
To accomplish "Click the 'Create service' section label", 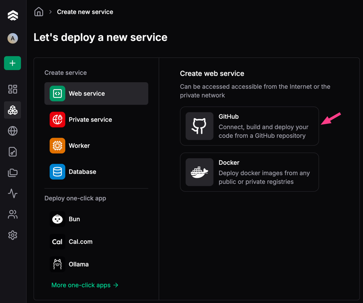I will tap(66, 73).
